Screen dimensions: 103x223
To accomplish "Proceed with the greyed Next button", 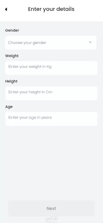I will (51, 209).
